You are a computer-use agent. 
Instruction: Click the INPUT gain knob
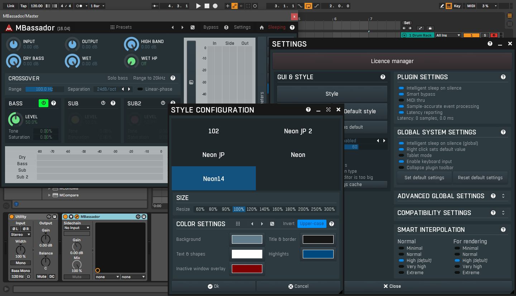13,44
